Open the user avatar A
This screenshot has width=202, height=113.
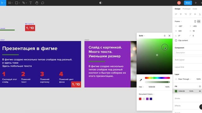click(x=179, y=3)
